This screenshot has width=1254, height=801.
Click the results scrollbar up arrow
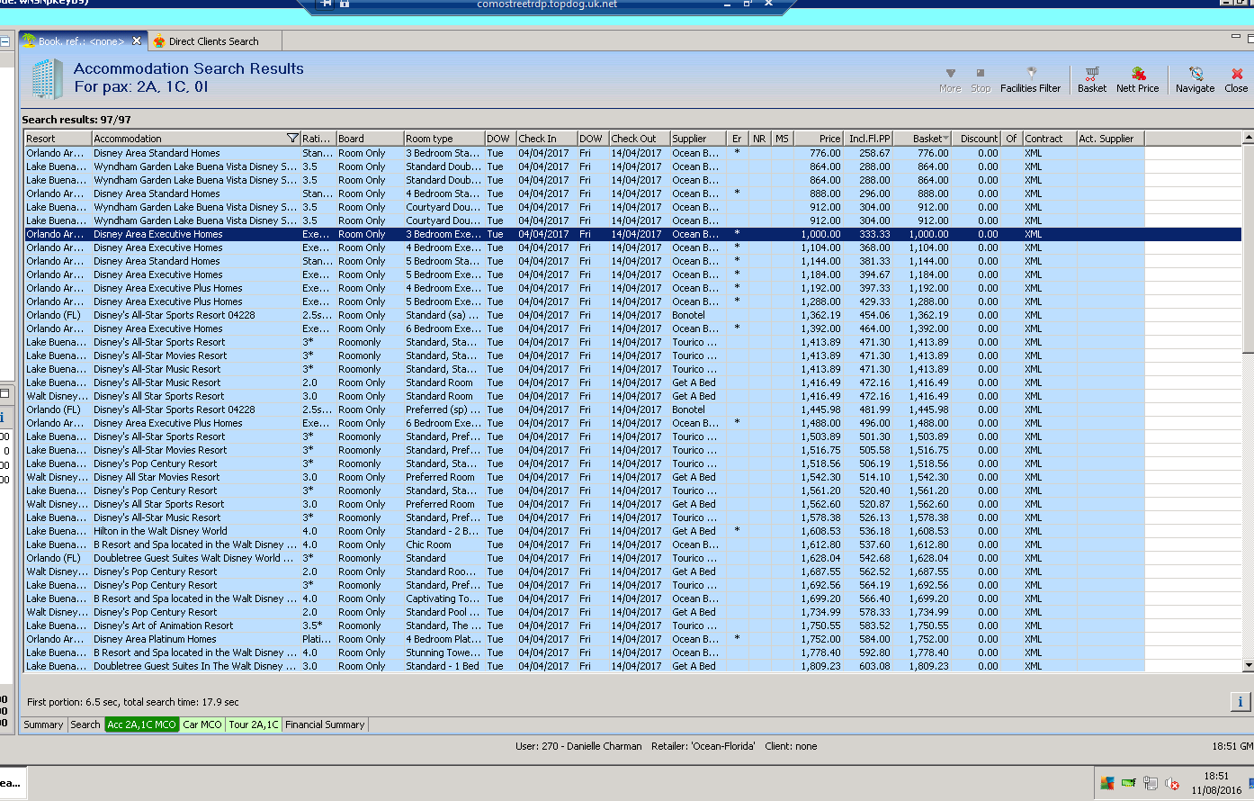[1248, 139]
